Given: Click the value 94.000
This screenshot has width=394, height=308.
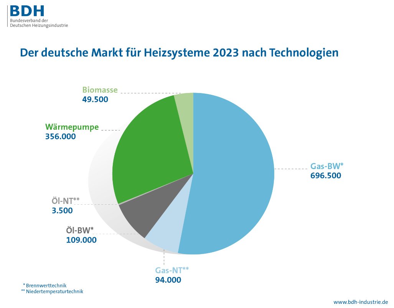Looking at the screenshot, I should (x=168, y=280).
